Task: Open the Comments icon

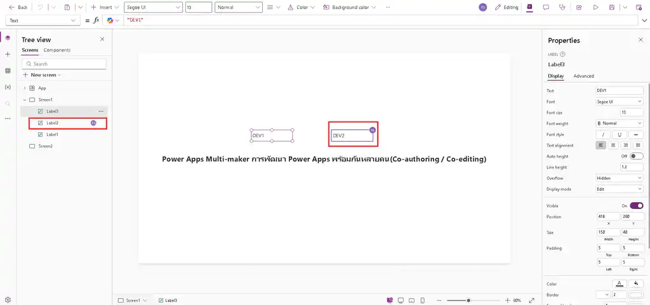Action: pos(546,7)
